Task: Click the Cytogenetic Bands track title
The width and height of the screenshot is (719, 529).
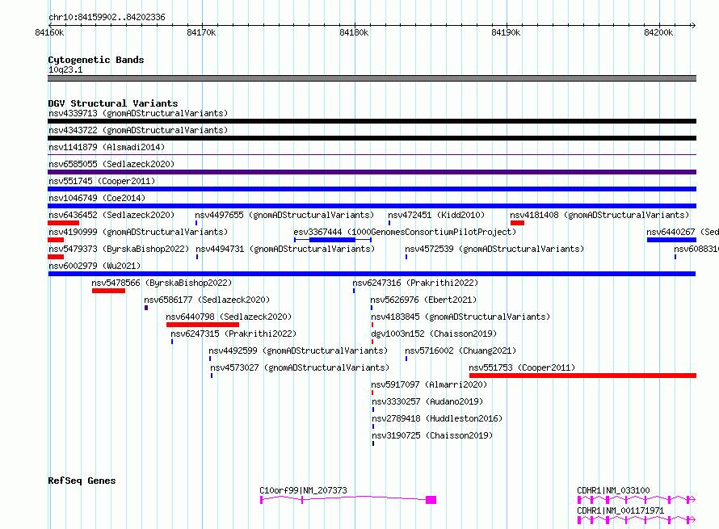Action: pos(96,60)
